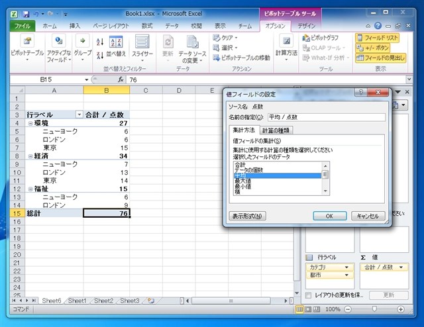Viewport: 424px width, 327px height.
Task: Click キャンセル in the dialog
Action: point(368,216)
